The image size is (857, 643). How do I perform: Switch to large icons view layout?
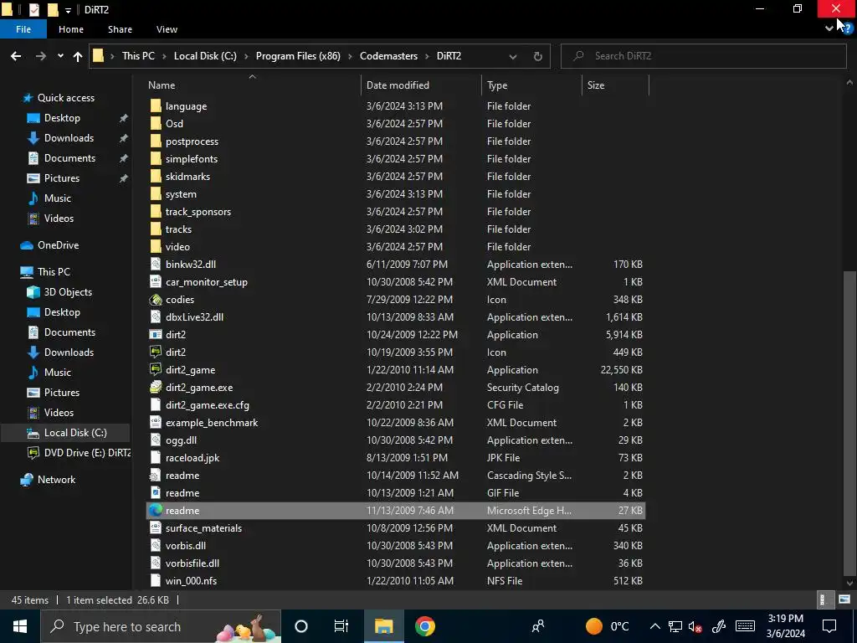(x=844, y=599)
